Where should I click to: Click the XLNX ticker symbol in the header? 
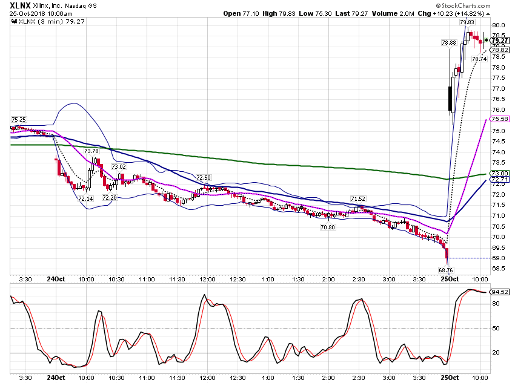point(21,5)
